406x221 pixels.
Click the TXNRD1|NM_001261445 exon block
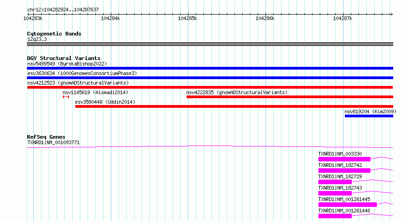[x=348, y=205]
